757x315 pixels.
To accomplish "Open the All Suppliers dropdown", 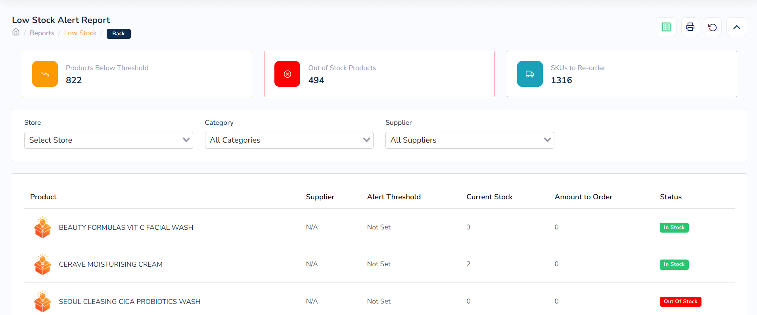I will tap(470, 140).
